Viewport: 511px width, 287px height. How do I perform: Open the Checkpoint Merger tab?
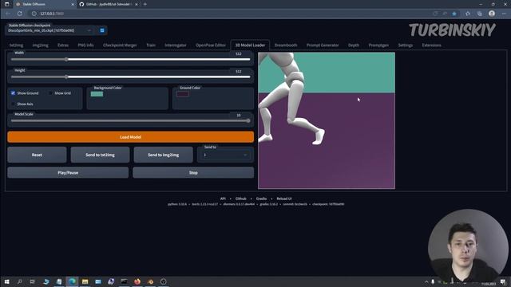120,45
